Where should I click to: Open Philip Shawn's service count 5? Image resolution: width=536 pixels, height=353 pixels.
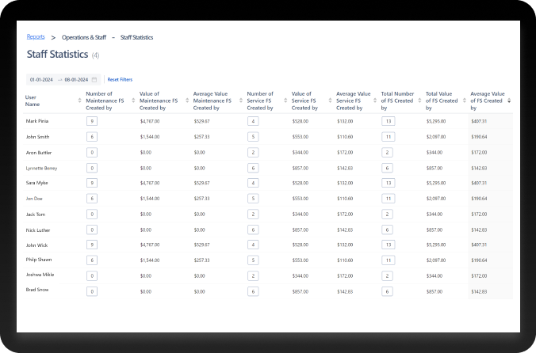click(x=253, y=260)
